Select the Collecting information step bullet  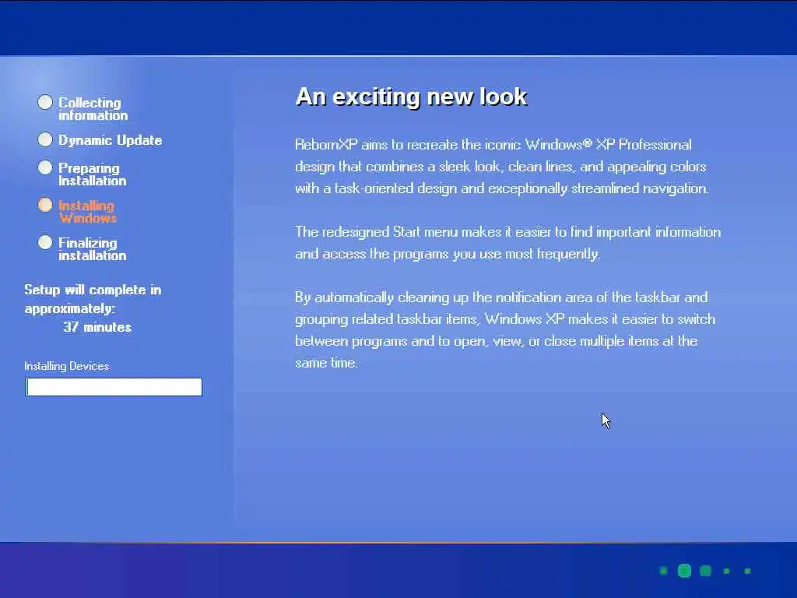click(45, 102)
